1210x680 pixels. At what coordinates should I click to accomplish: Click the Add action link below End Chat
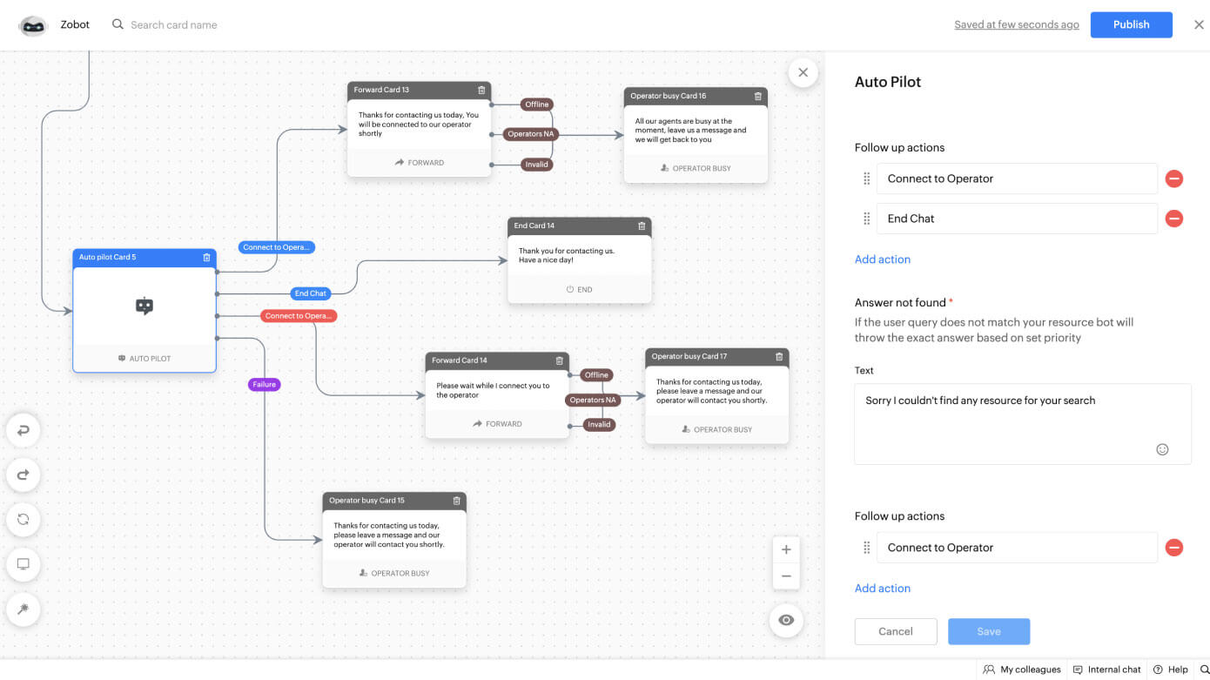883,259
